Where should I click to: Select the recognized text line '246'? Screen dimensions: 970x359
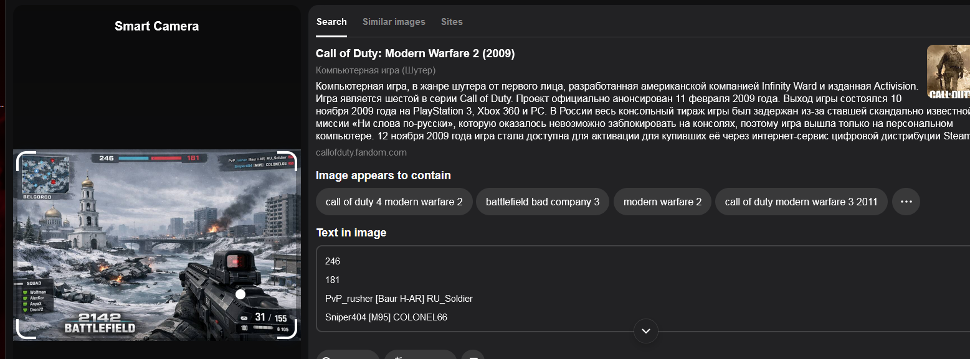pyautogui.click(x=333, y=261)
